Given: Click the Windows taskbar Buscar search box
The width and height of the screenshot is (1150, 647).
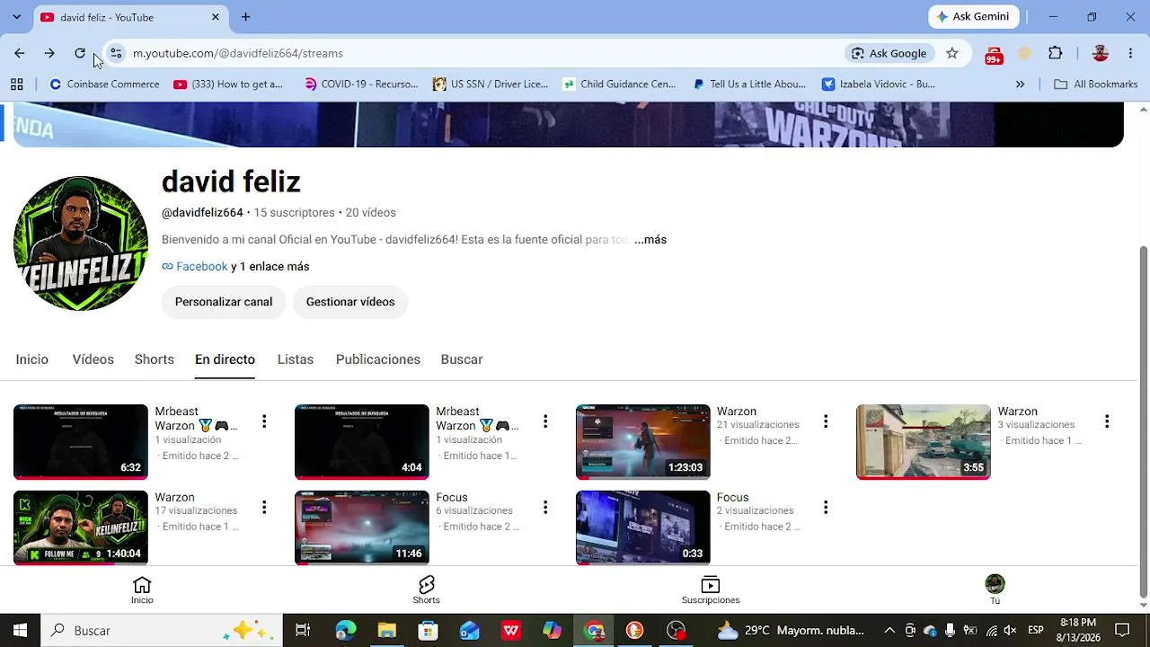Looking at the screenshot, I should 162,631.
